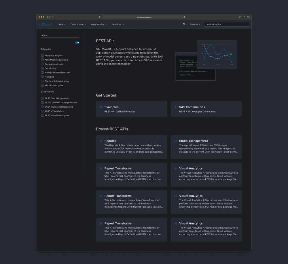Toggle the blue switch below the Filter field

coord(77,43)
